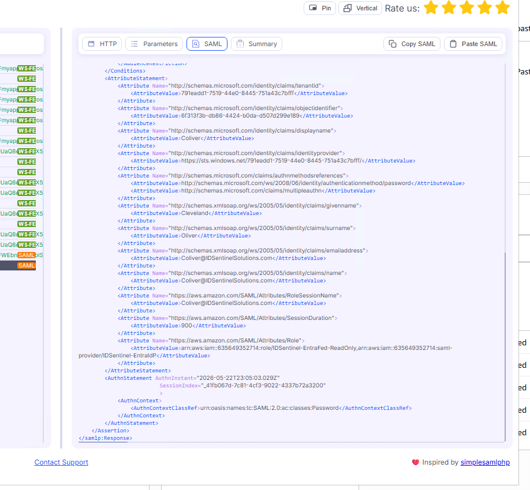The image size is (530, 490).
Task: Click the AuthnContextClassRef Password value
Action: pos(270,408)
